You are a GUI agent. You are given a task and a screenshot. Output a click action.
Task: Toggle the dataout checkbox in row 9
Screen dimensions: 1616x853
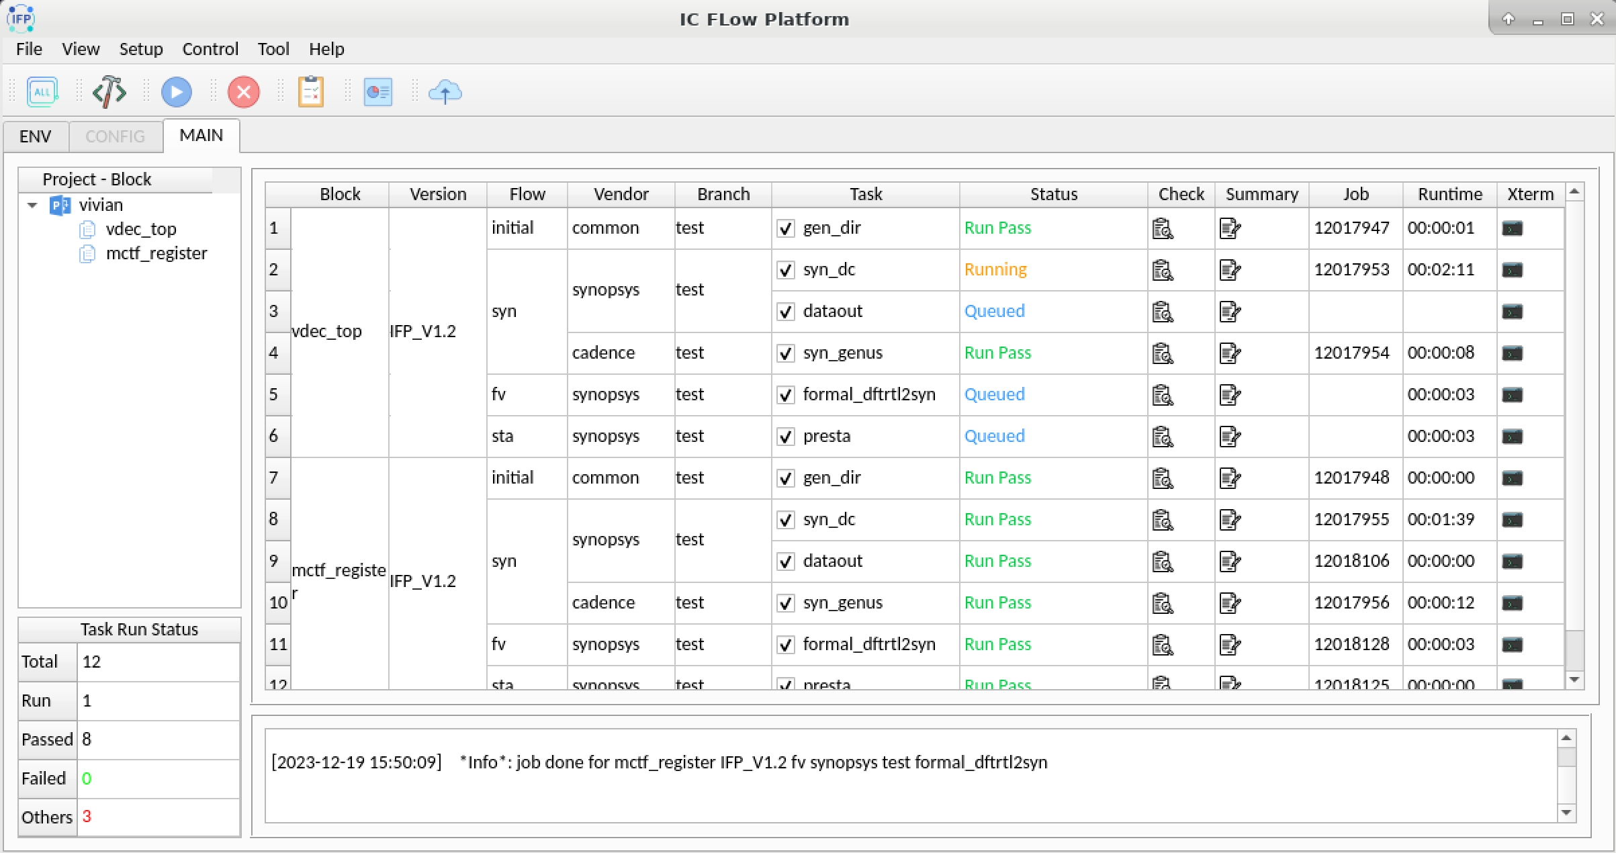click(x=785, y=562)
